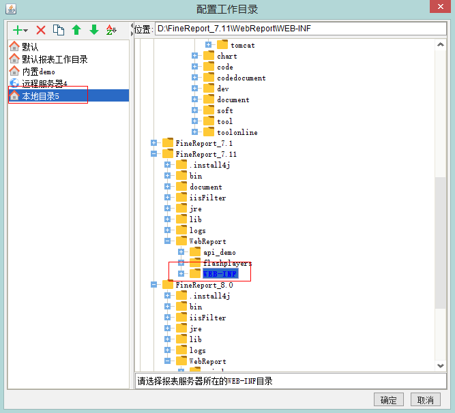The height and width of the screenshot is (413, 455).
Task: Expand the dev folder node
Action: pyautogui.click(x=194, y=89)
